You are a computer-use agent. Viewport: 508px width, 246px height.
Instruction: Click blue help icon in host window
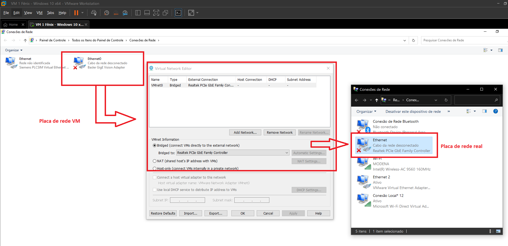pos(496,111)
